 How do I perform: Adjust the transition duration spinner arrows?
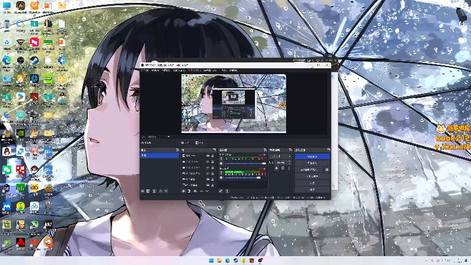(290, 163)
